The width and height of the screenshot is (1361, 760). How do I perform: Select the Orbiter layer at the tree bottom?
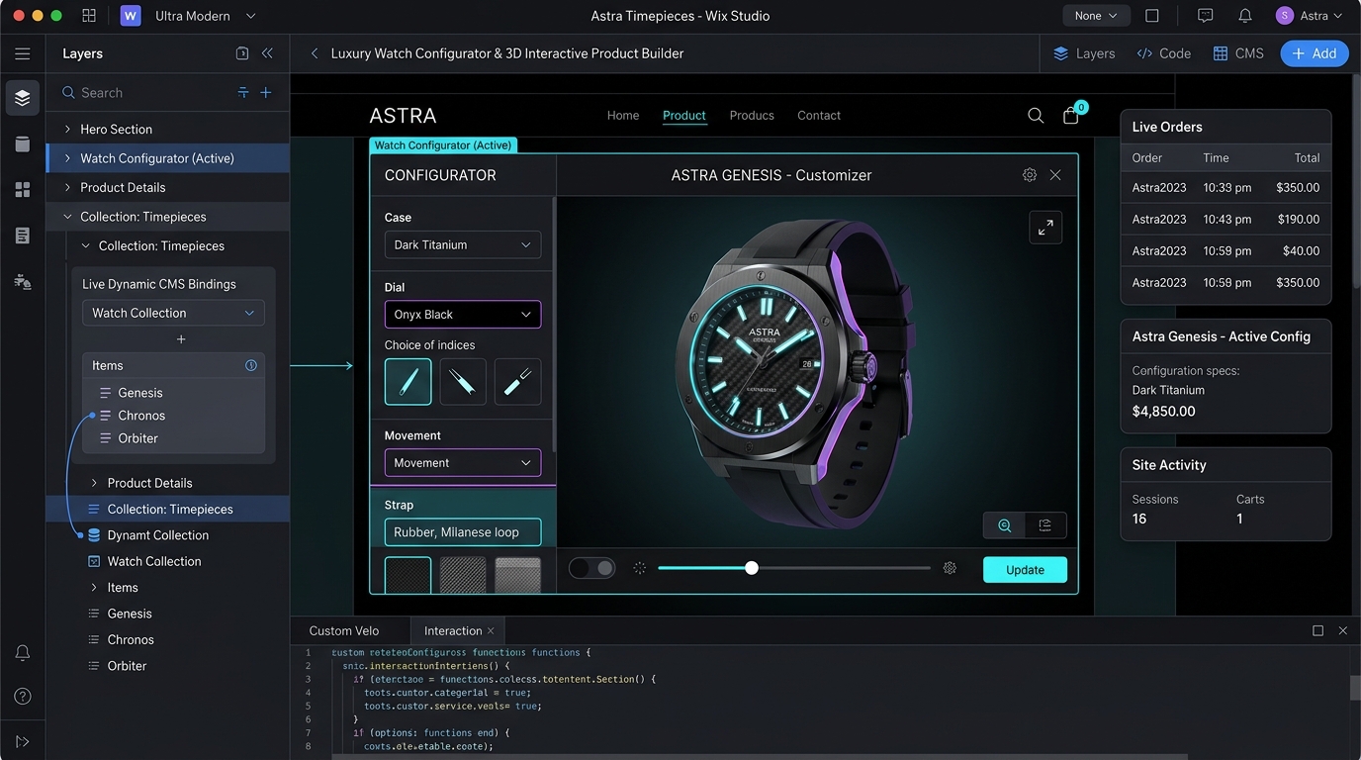click(x=127, y=666)
